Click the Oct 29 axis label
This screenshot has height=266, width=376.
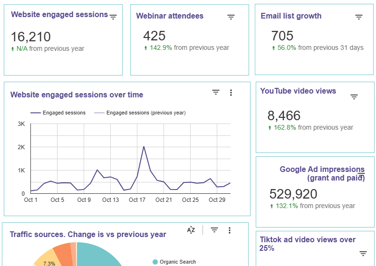tap(217, 200)
